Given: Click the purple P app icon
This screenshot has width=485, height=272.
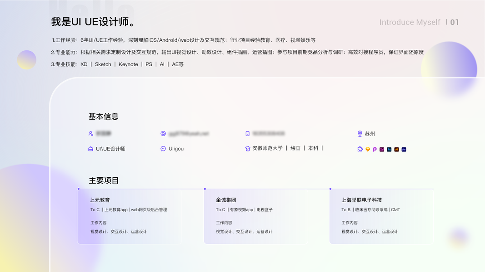Looking at the screenshot, I should tap(375, 149).
